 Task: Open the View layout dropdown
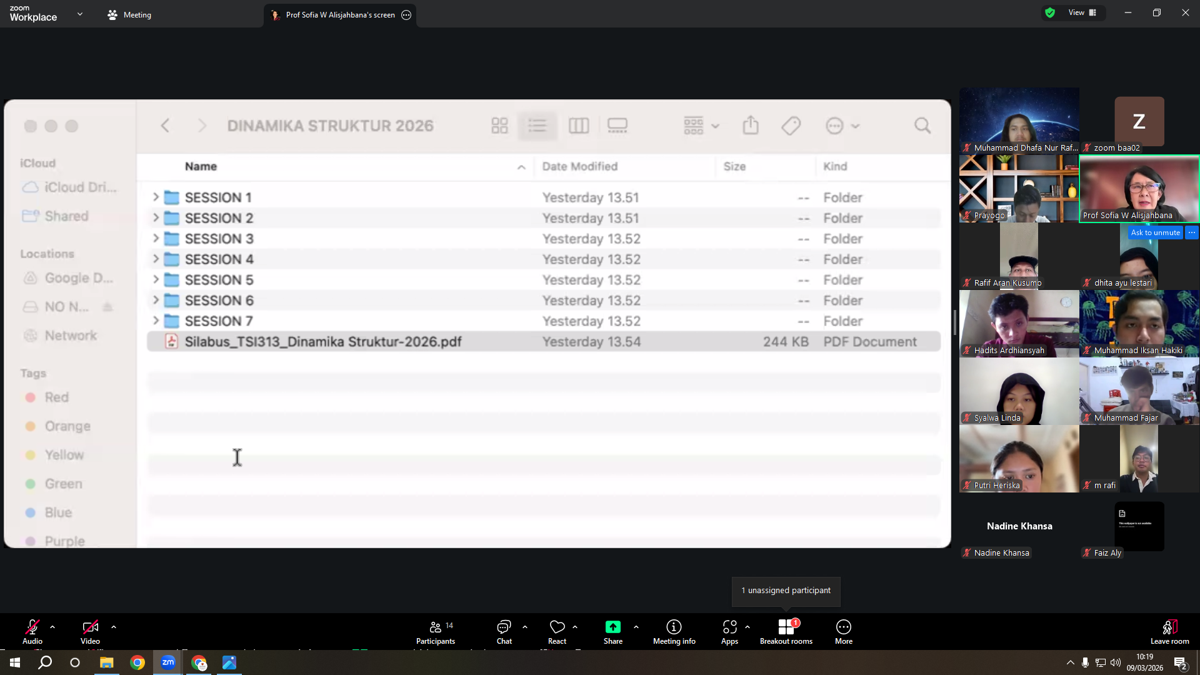point(1082,12)
